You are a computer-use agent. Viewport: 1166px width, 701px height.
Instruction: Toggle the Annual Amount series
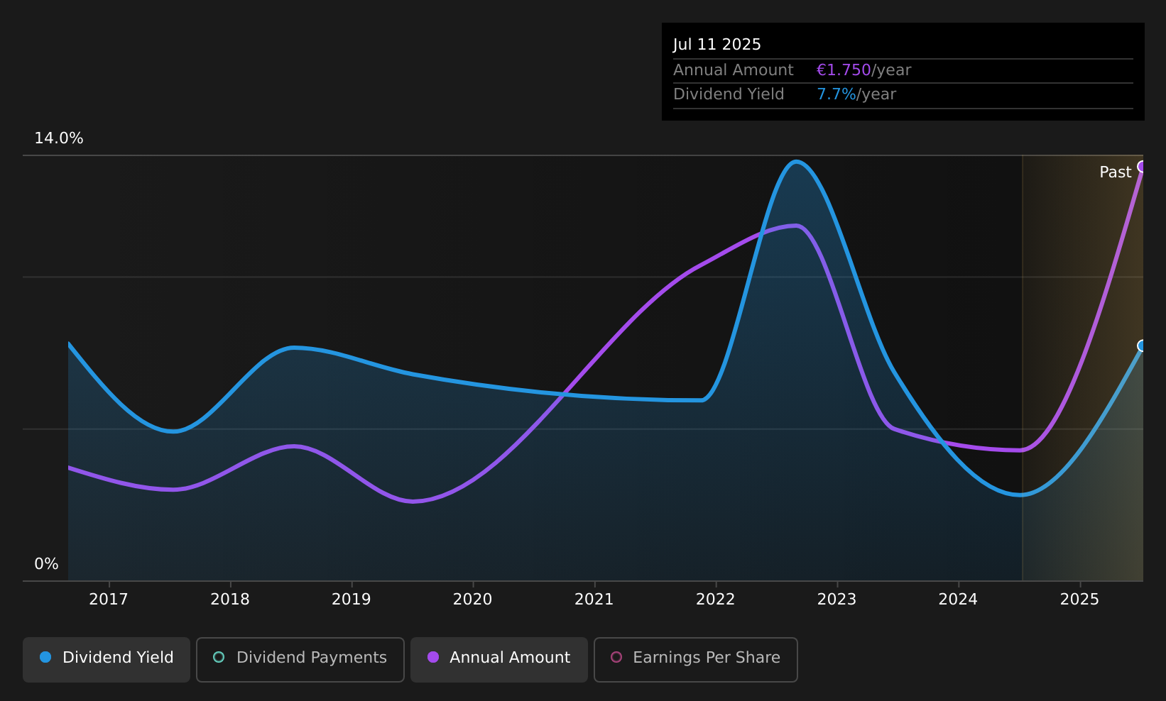[x=499, y=659]
